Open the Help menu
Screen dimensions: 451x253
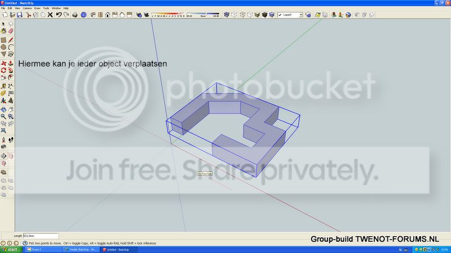tap(66, 8)
